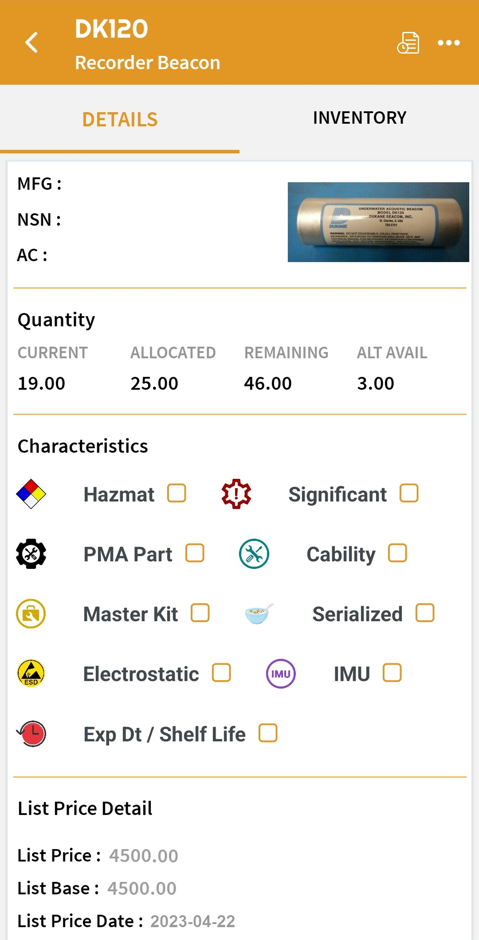Open the three-dot more options menu
Image resolution: width=479 pixels, height=940 pixels.
[x=449, y=43]
